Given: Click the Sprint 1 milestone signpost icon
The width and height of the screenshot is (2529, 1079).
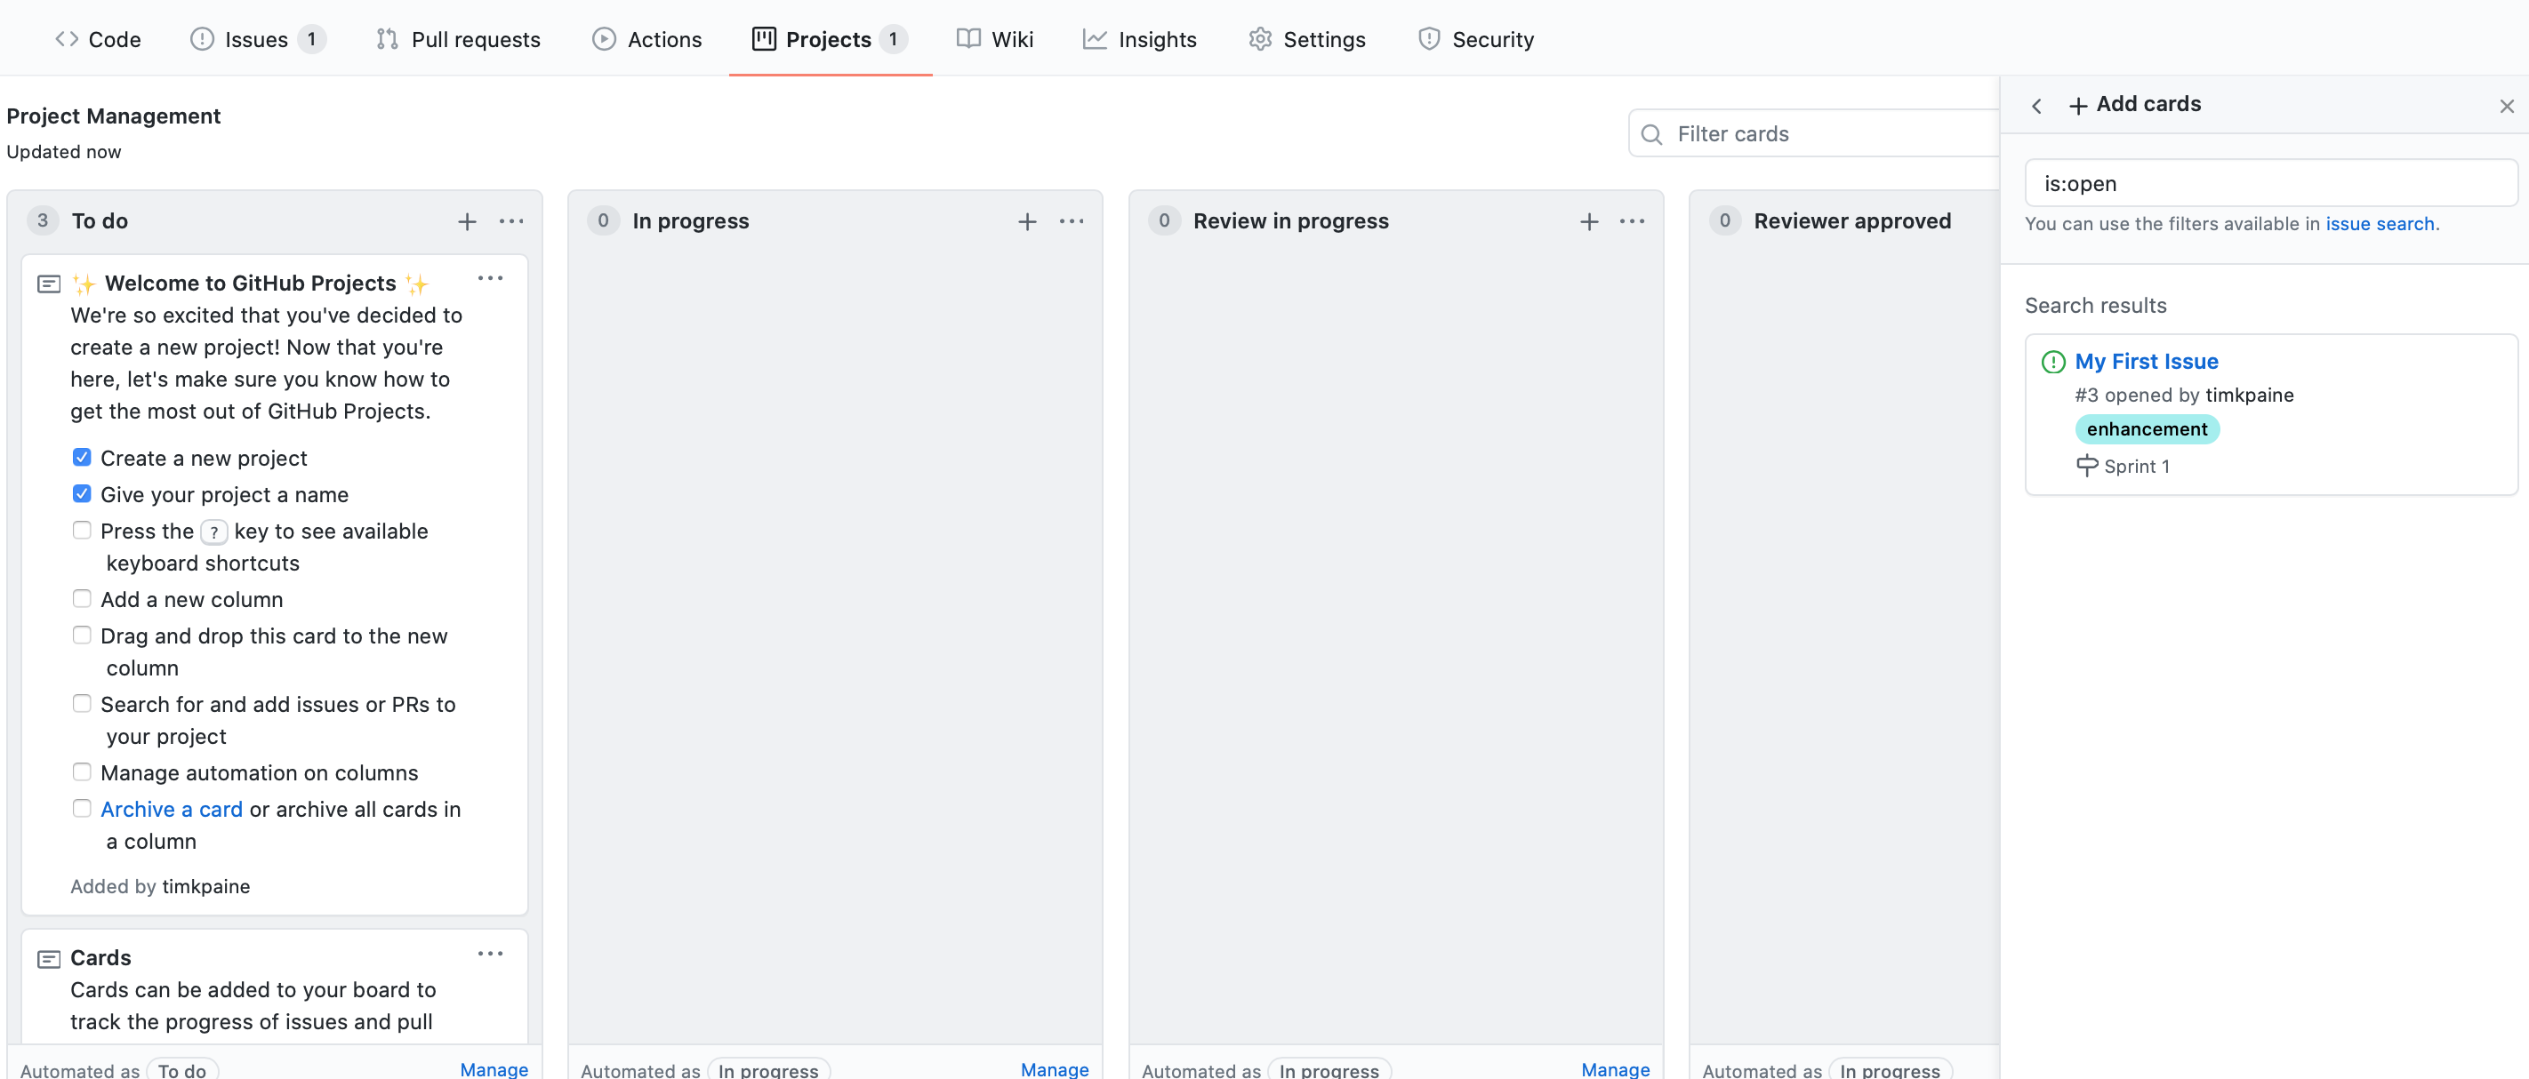Looking at the screenshot, I should [x=2087, y=466].
